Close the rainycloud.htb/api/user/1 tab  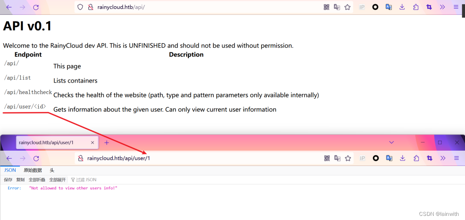[x=92, y=143]
